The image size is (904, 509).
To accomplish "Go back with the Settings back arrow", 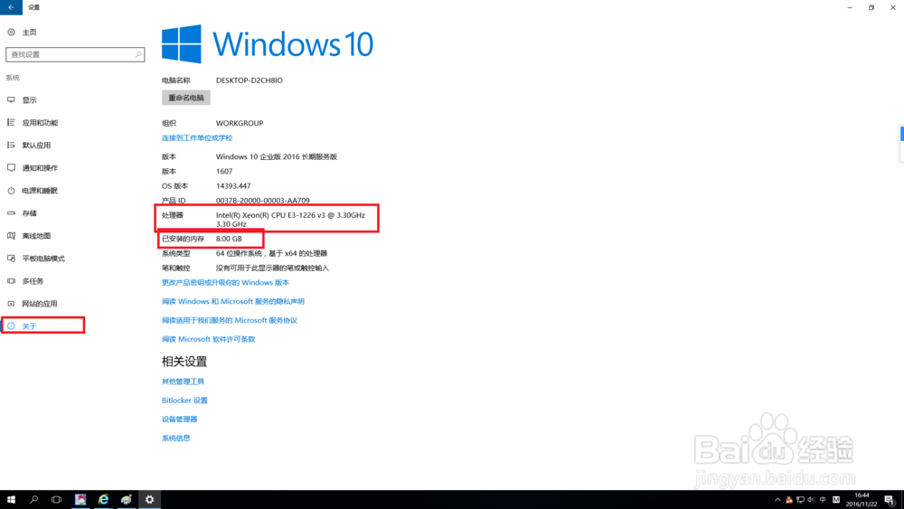I will pos(11,7).
